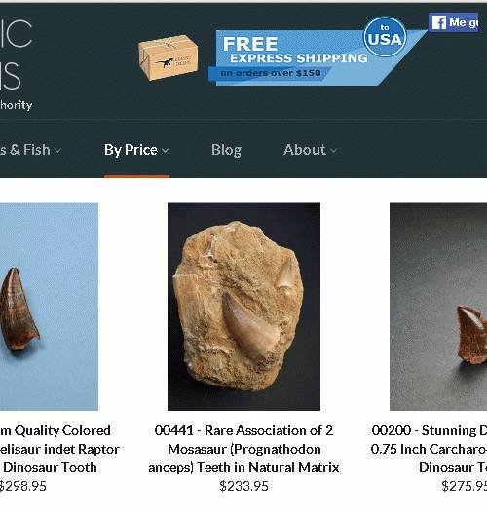The width and height of the screenshot is (487, 514).
Task: Click the blue "to USA" circle badge
Action: [385, 37]
